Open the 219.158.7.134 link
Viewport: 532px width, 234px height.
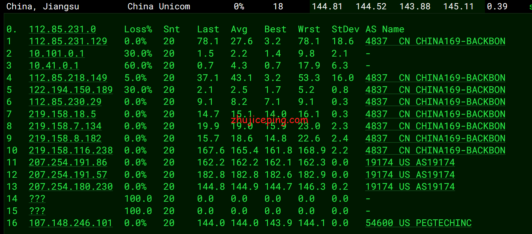pyautogui.click(x=65, y=126)
